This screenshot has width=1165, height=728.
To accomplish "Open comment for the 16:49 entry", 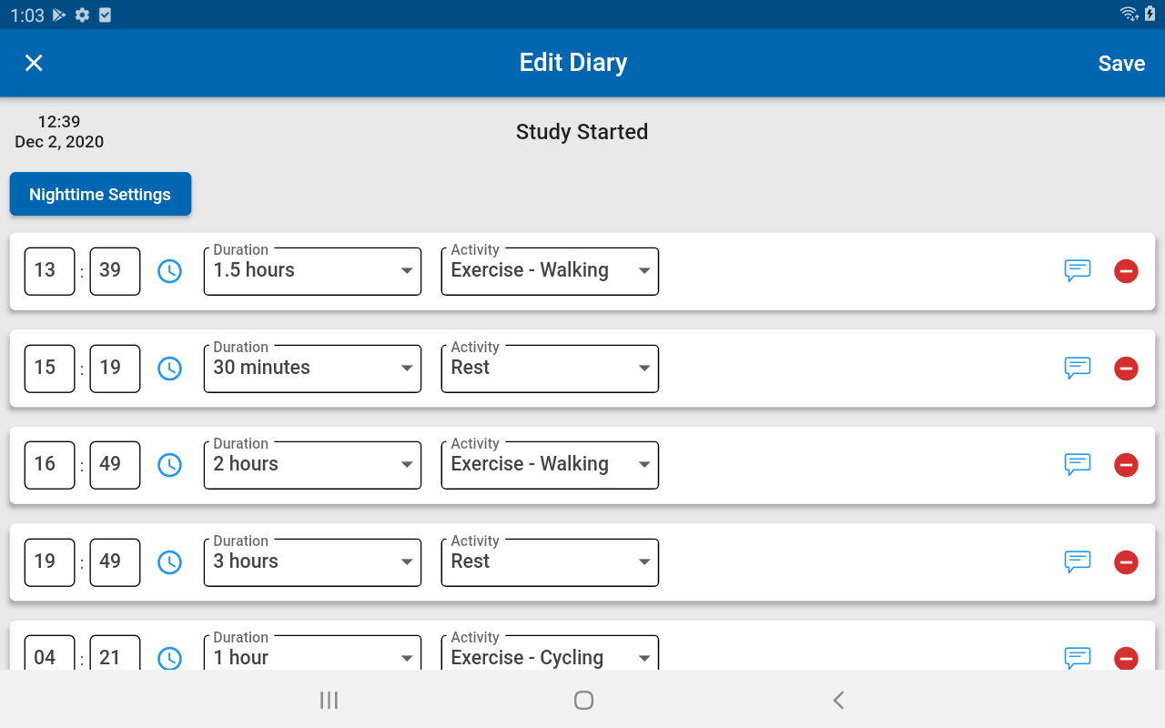I will [1078, 465].
